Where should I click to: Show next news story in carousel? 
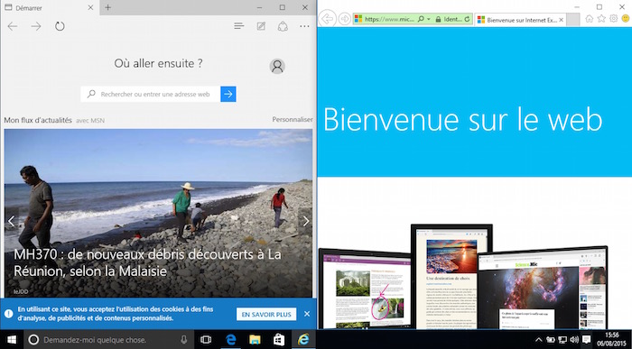point(306,221)
